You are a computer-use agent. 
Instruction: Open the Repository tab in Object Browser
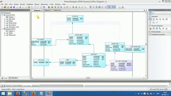[x=13, y=78]
